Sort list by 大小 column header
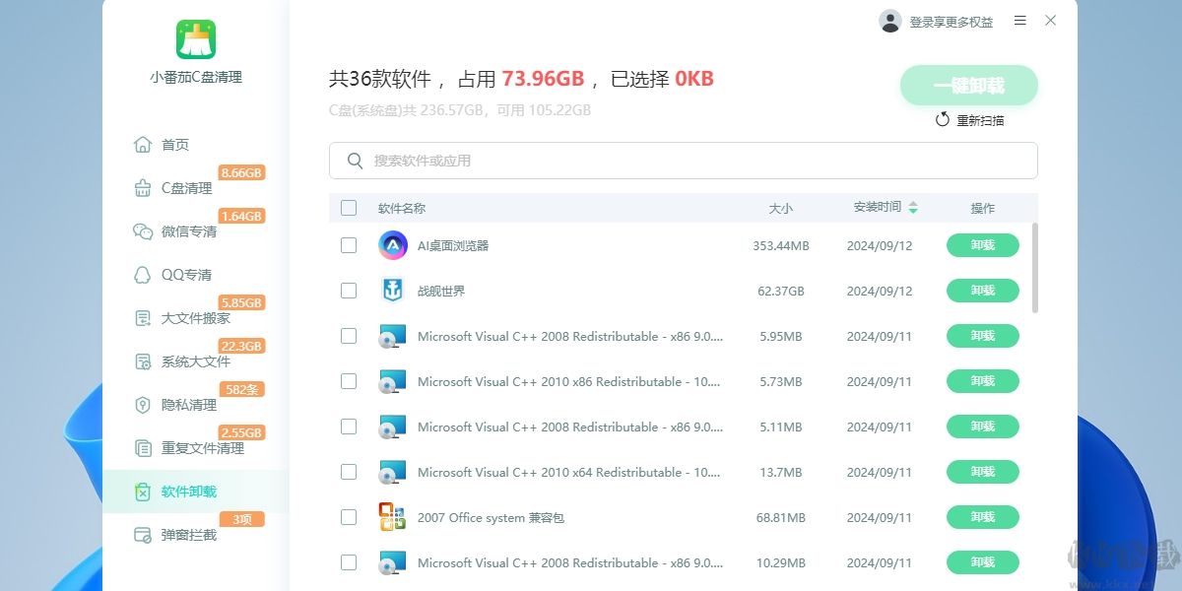The height and width of the screenshot is (591, 1182). [781, 209]
